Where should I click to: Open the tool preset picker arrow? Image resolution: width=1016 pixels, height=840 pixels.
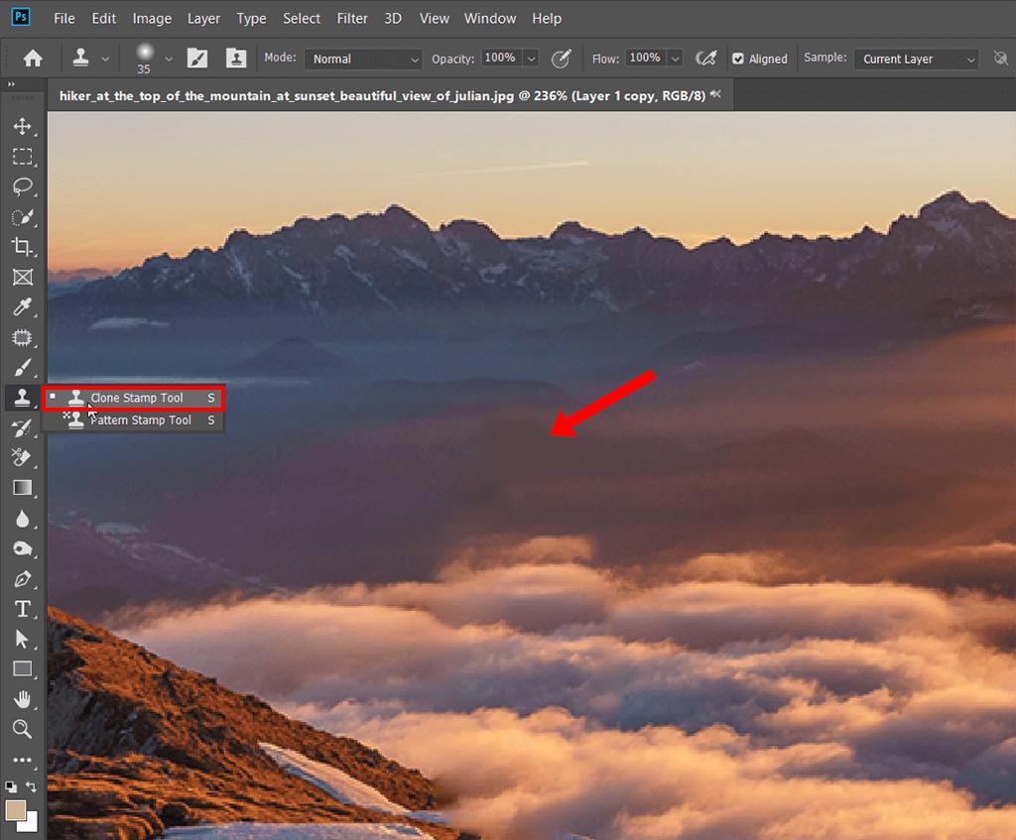[x=105, y=59]
